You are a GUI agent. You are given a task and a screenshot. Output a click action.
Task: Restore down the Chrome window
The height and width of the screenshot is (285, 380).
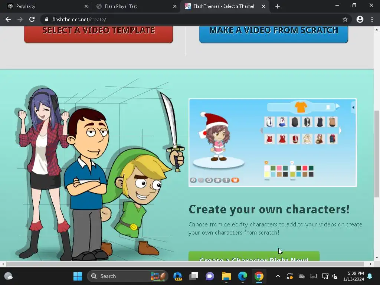[x=354, y=5]
